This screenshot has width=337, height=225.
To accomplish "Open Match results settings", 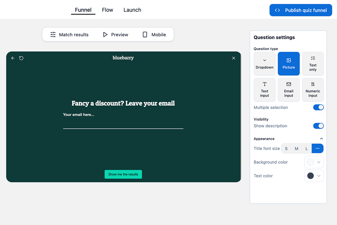I will [70, 34].
